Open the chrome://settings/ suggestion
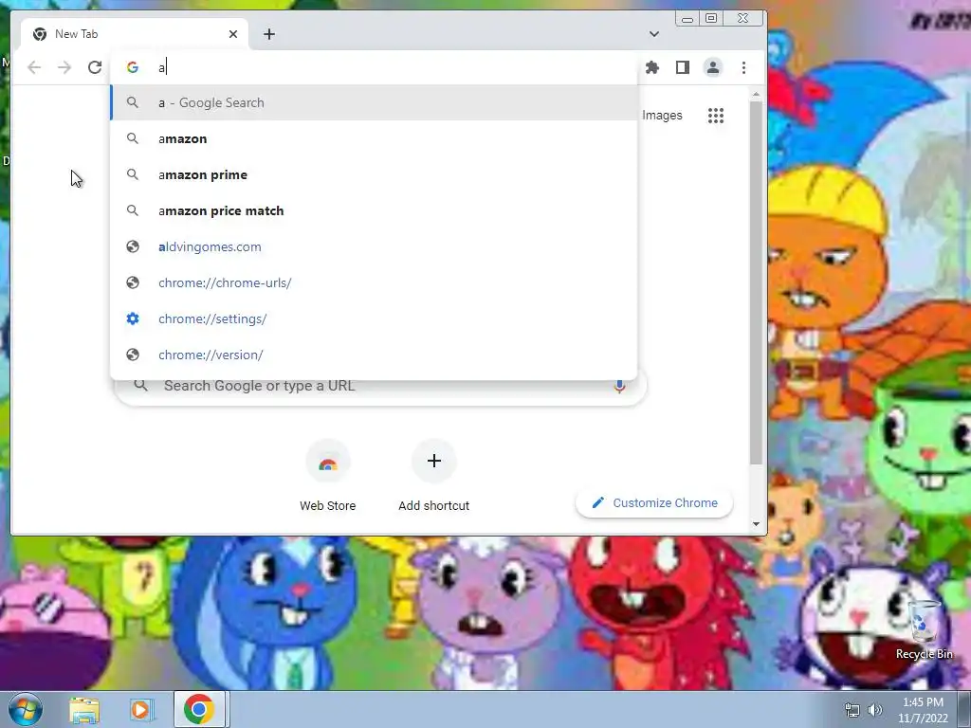This screenshot has width=971, height=728. point(374,318)
